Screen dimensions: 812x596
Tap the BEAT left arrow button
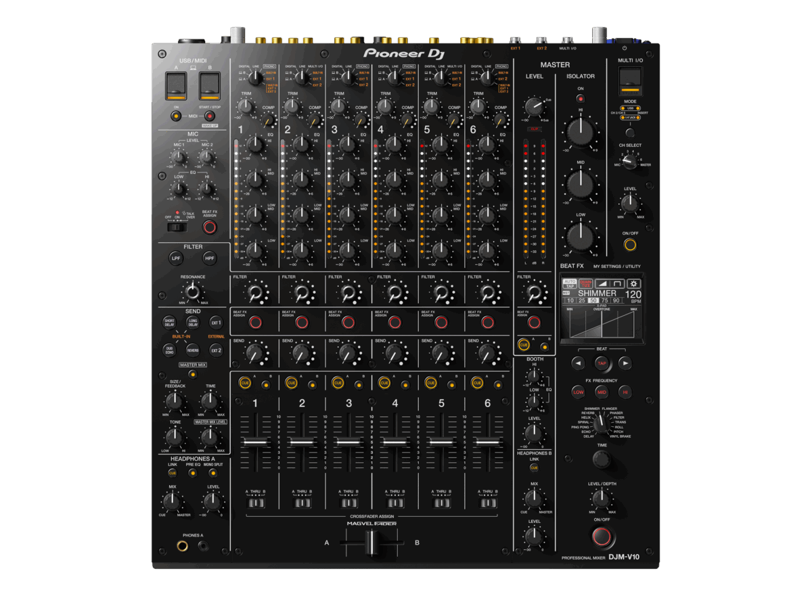(x=578, y=363)
